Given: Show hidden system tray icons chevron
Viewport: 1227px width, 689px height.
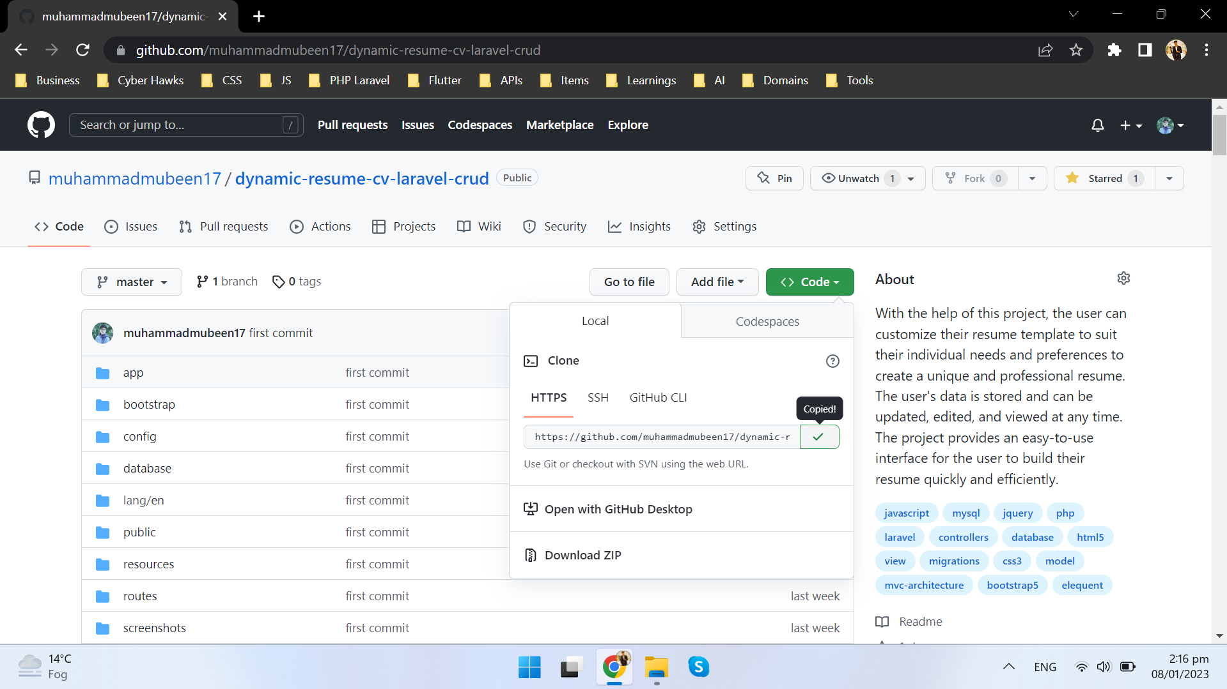Looking at the screenshot, I should (x=1008, y=667).
